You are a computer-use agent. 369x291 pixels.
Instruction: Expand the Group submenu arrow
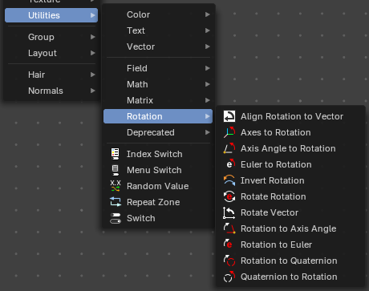(x=92, y=37)
